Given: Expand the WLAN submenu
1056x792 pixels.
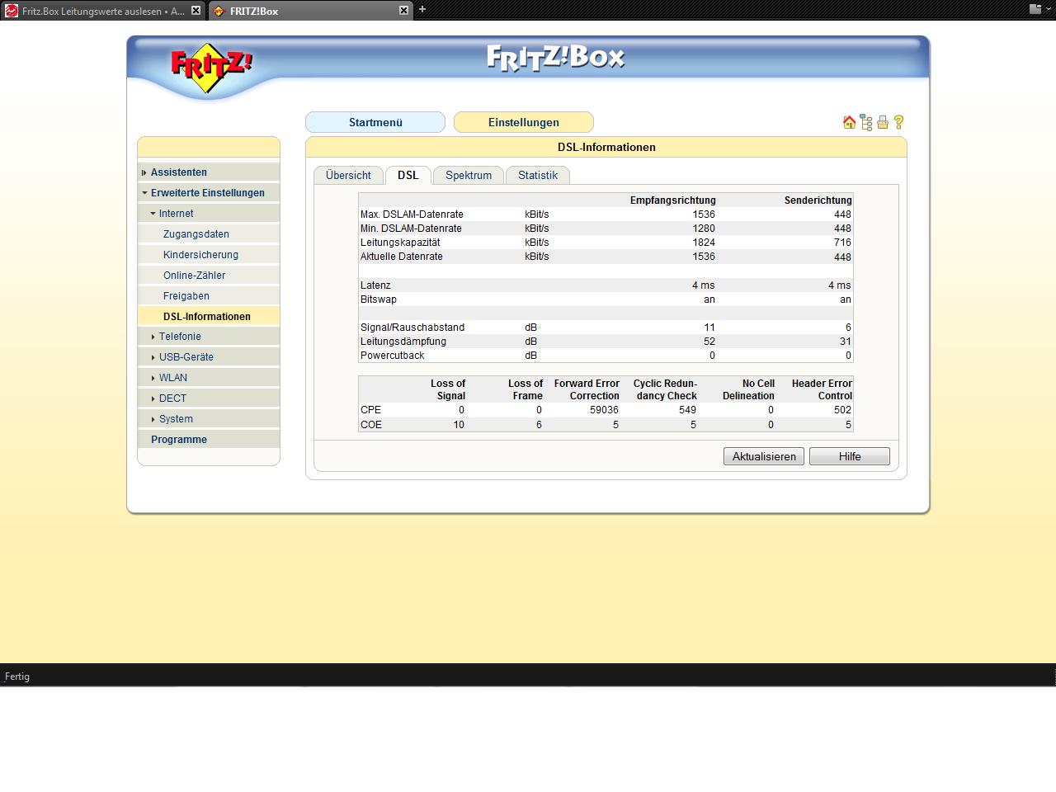Looking at the screenshot, I should [x=172, y=378].
